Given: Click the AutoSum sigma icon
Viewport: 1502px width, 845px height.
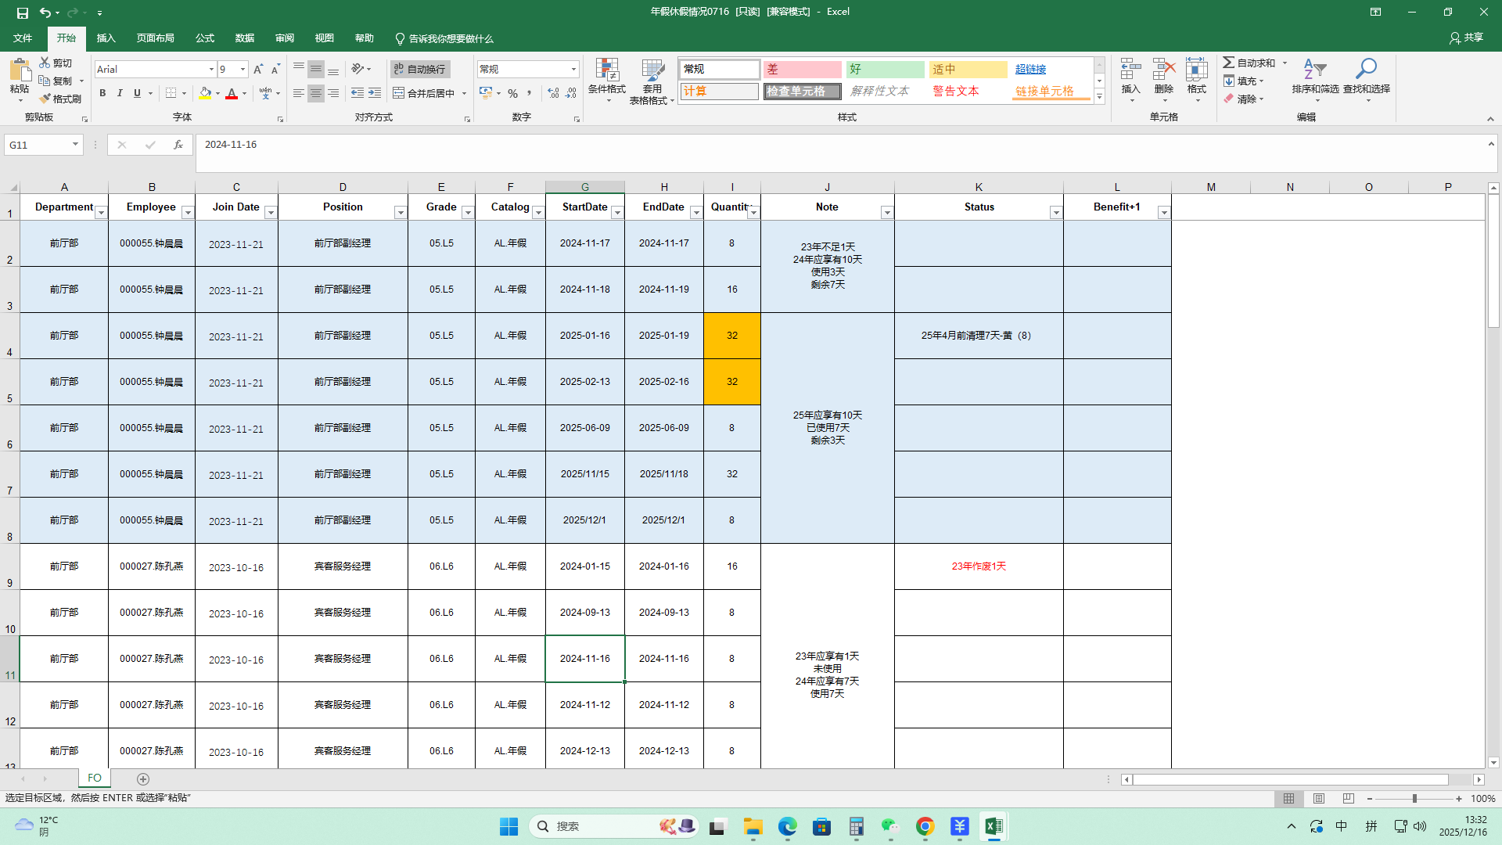Looking at the screenshot, I should point(1229,63).
